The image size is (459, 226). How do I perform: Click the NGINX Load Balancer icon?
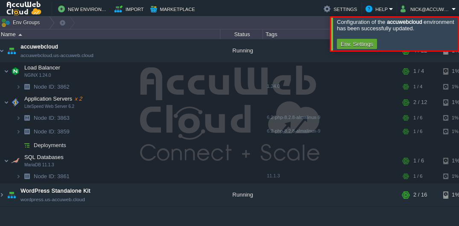point(15,71)
